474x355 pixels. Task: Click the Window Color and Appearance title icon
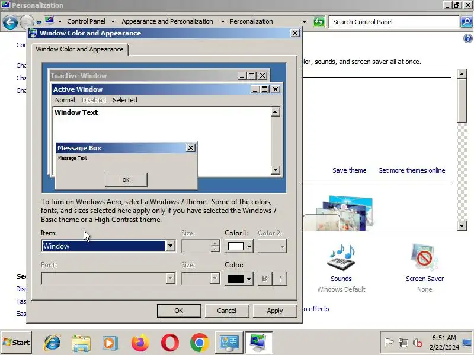[33, 33]
